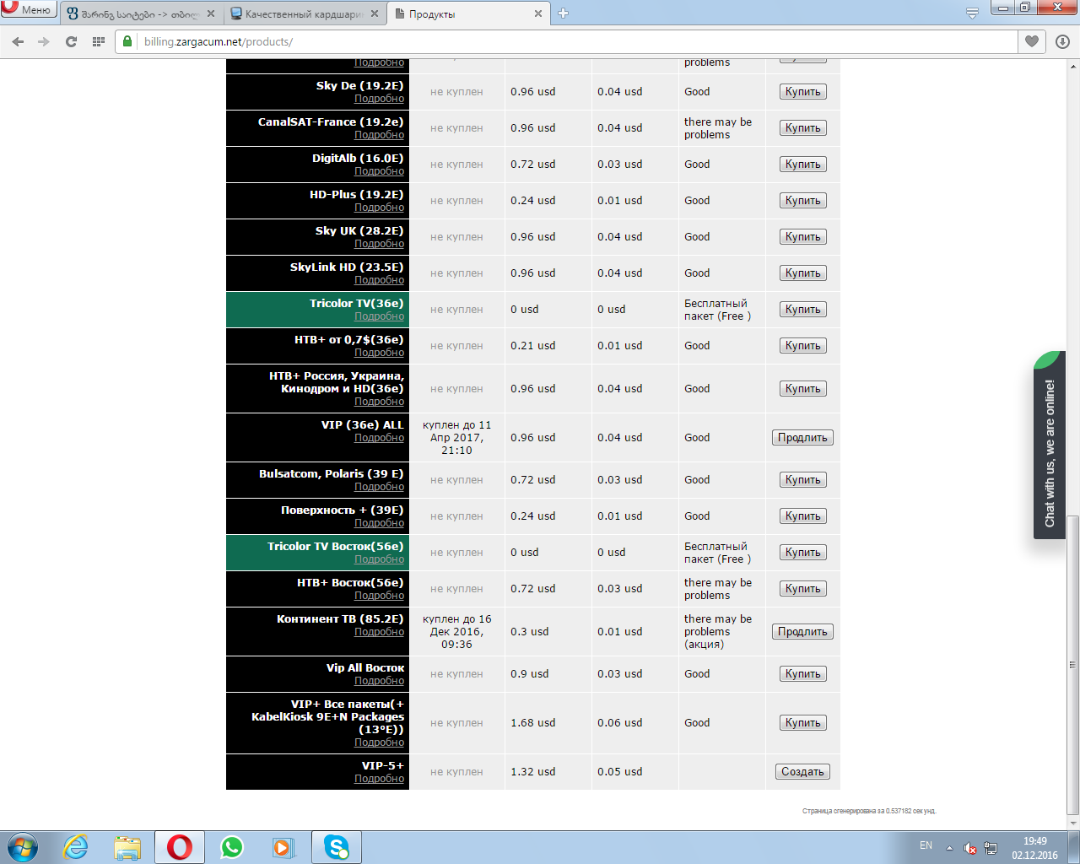Open Подробно link under Континент ТВ (85.2E)
The width and height of the screenshot is (1080, 864).
pos(379,632)
